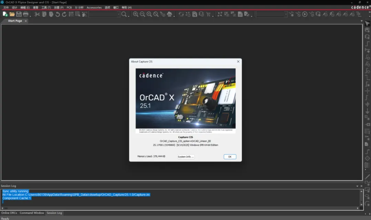The height and width of the screenshot is (220, 371).
Task: Click the shopping cart icon in toolbar
Action: [209, 14]
